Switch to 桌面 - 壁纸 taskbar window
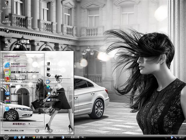The height and width of the screenshot is (140, 186). click(x=45, y=137)
